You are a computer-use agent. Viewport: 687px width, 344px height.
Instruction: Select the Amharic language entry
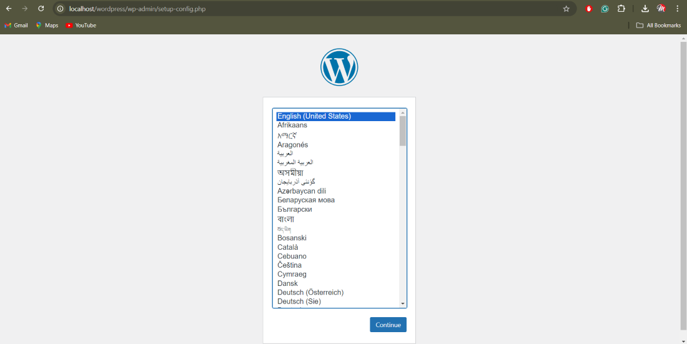click(335, 135)
